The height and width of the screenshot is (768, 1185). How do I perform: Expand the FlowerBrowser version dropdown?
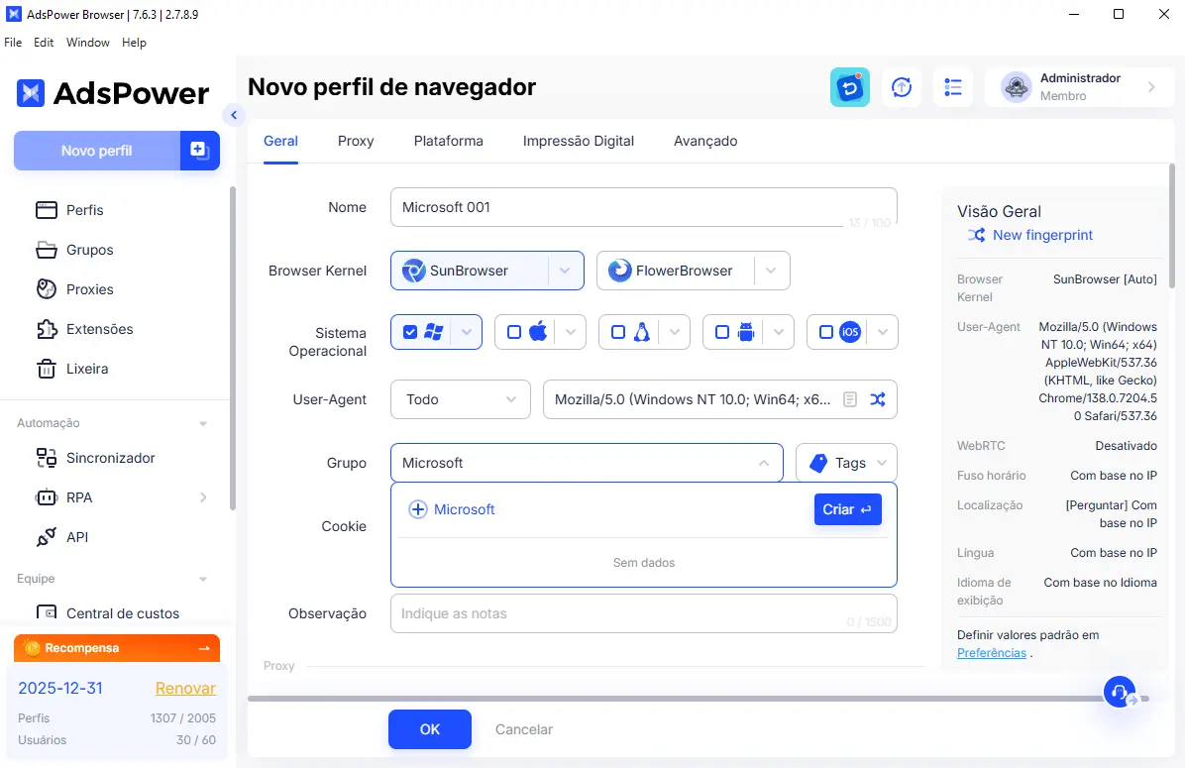pos(771,271)
